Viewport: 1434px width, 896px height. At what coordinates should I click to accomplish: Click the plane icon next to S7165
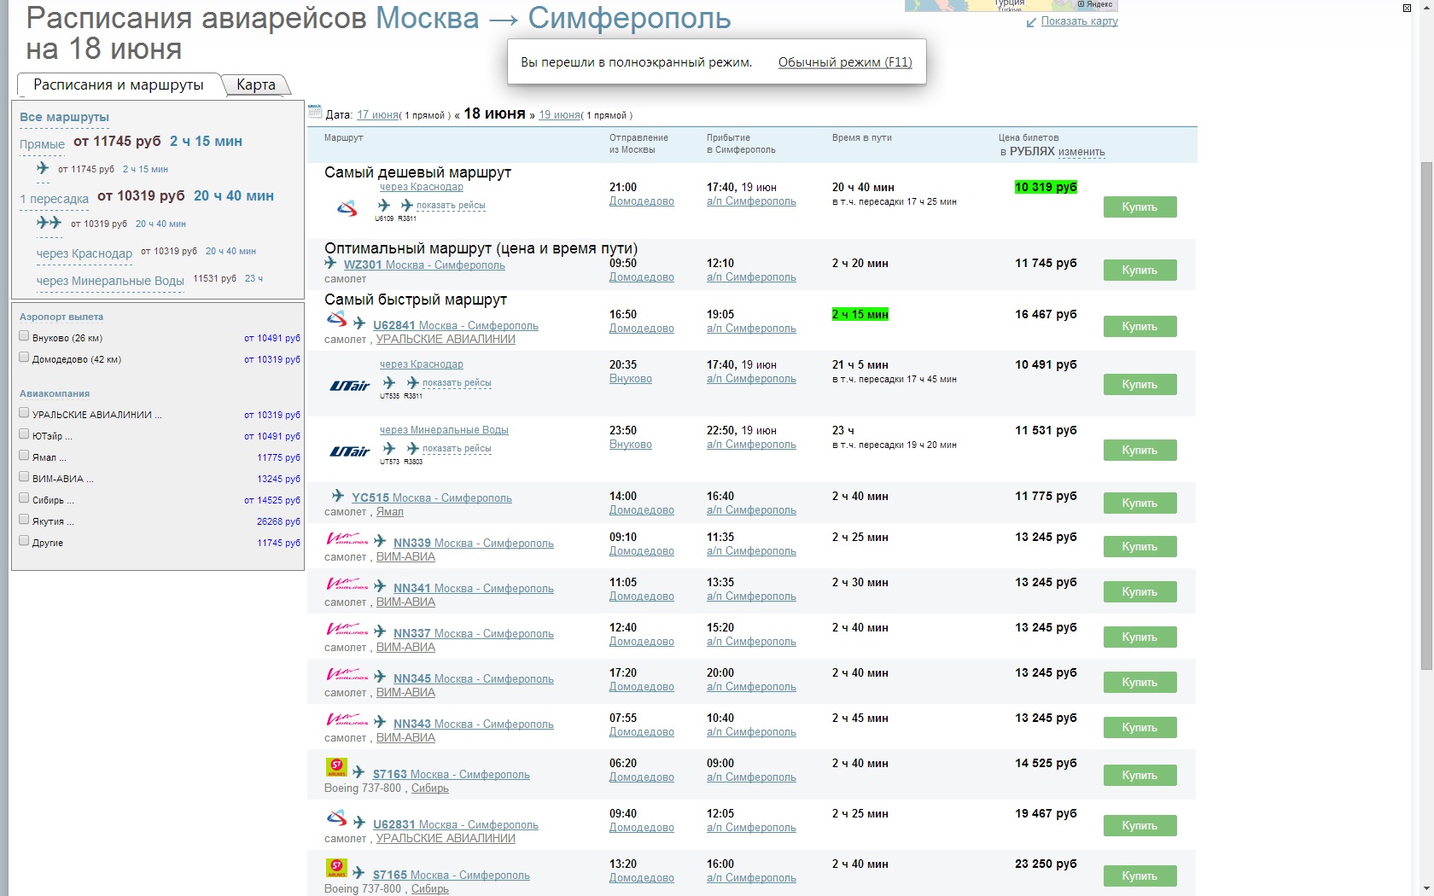[x=359, y=873]
